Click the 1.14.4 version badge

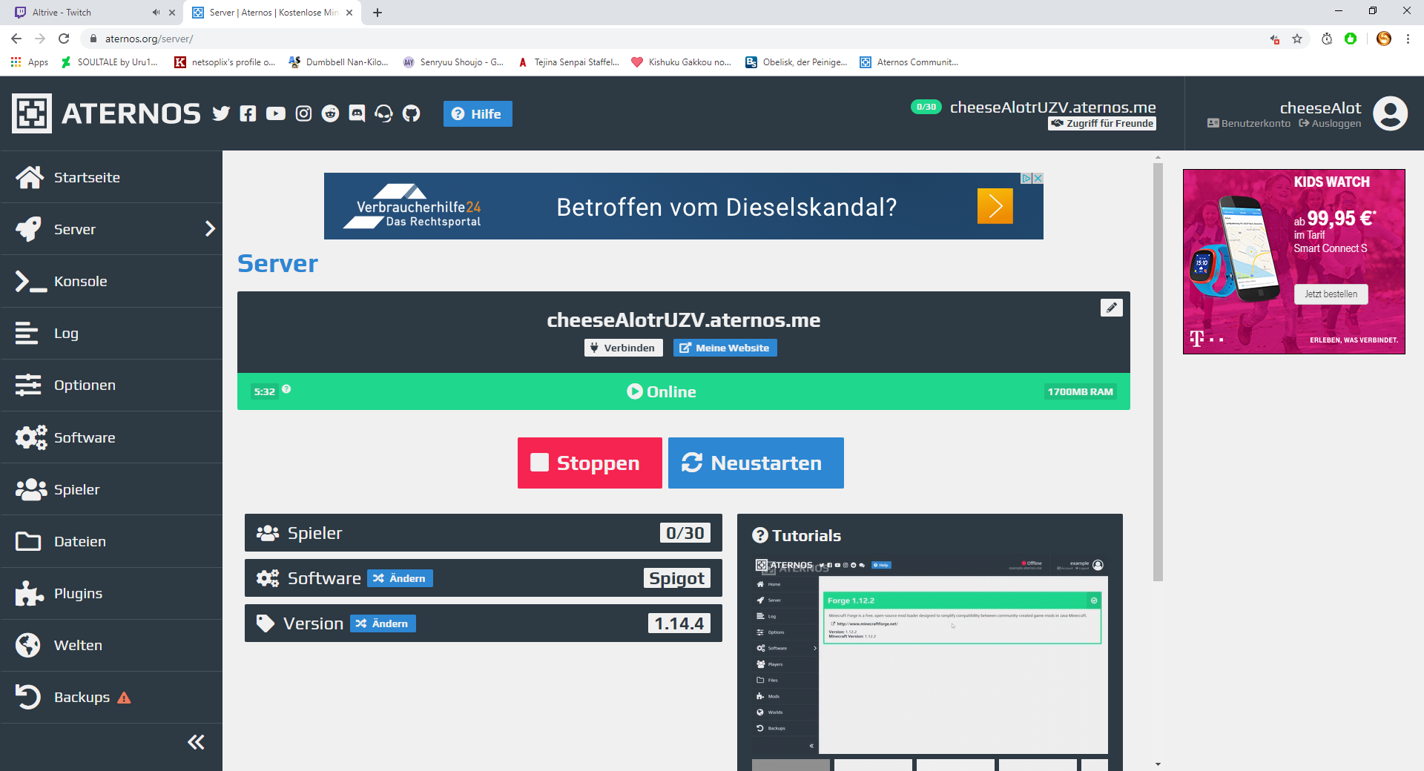tap(679, 623)
